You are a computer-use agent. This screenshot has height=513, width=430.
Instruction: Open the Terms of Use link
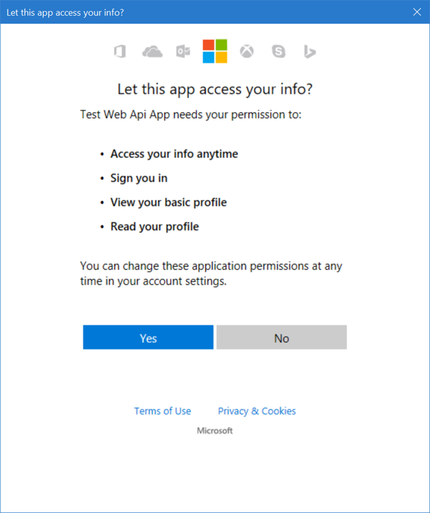(162, 411)
